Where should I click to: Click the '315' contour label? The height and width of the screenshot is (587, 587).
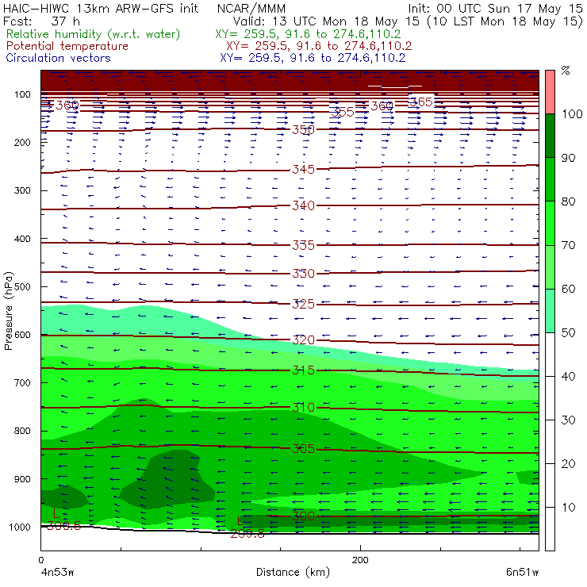click(x=304, y=370)
